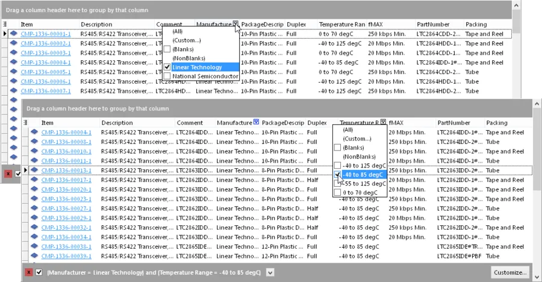The width and height of the screenshot is (542, 282).
Task: Select cell LTC2865IDE#PBF in PartNumber column
Action: point(459,256)
